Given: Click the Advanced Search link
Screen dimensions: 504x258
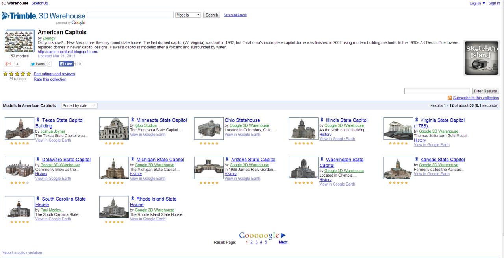Looking at the screenshot, I should click(235, 15).
